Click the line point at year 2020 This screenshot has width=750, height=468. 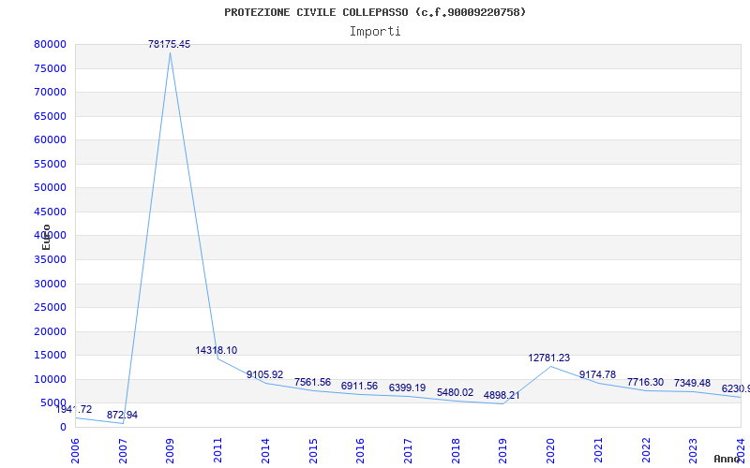click(x=550, y=366)
